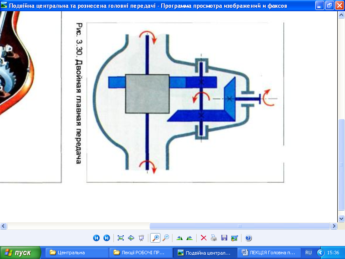The width and height of the screenshot is (345, 259).
Task: Click horizontal scrollbar left arrow
Action: 3,226
